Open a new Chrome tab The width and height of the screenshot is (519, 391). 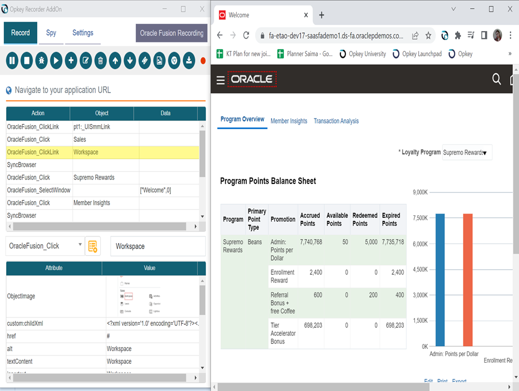coord(322,15)
